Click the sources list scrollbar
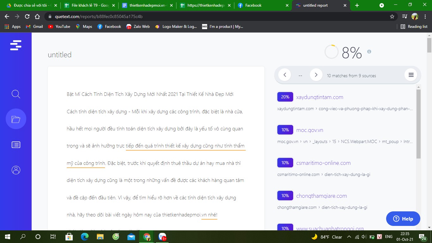 tap(418, 123)
